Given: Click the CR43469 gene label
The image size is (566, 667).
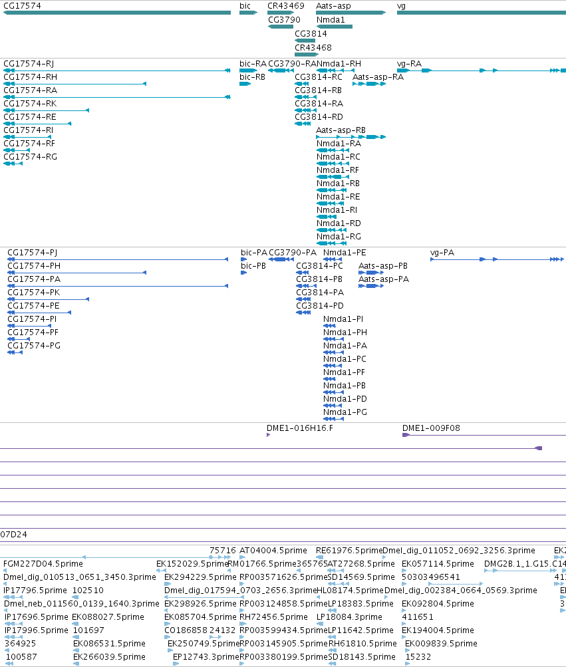Looking at the screenshot, I should (286, 6).
